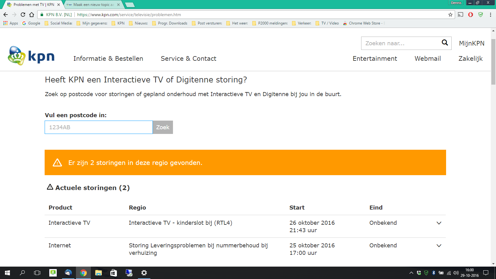Image resolution: width=496 pixels, height=279 pixels.
Task: Click the browser address bar URL
Action: pos(129,15)
